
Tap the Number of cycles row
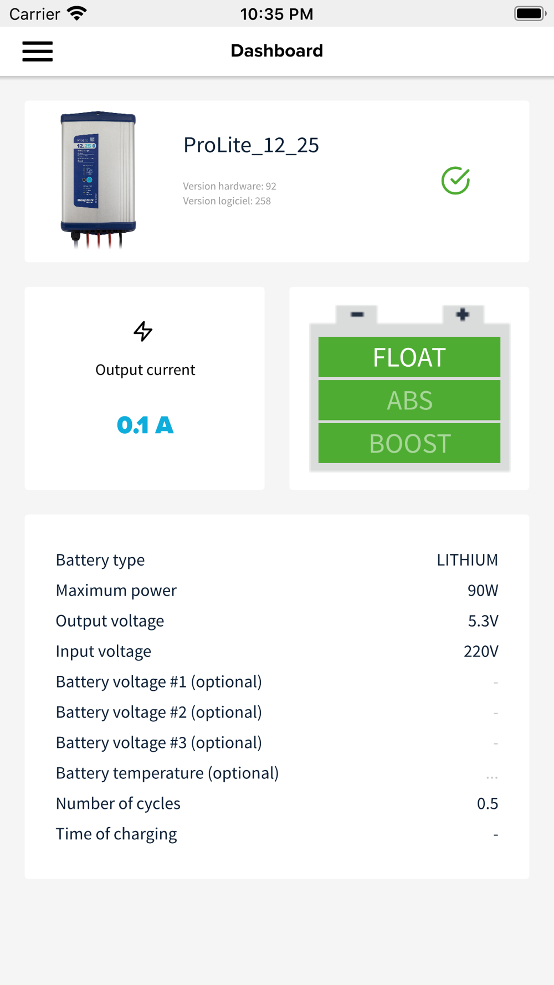tap(277, 803)
